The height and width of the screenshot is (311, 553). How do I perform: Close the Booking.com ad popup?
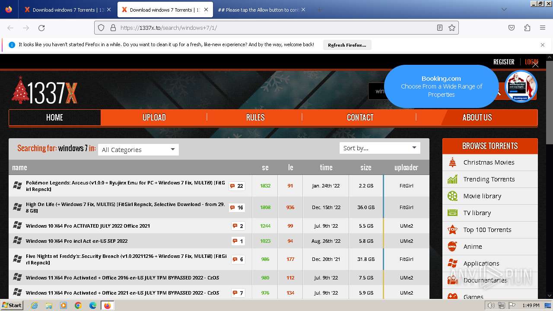[x=535, y=65]
